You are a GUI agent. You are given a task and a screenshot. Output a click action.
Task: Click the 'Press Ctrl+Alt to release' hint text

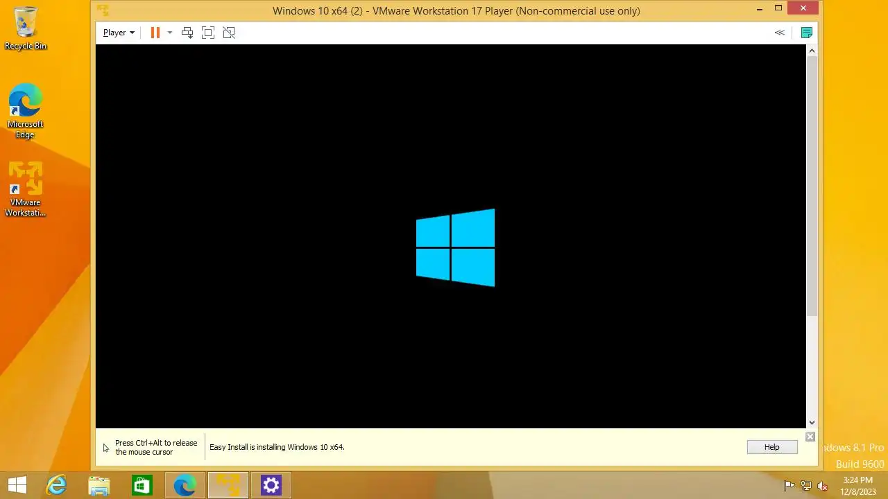pos(156,447)
